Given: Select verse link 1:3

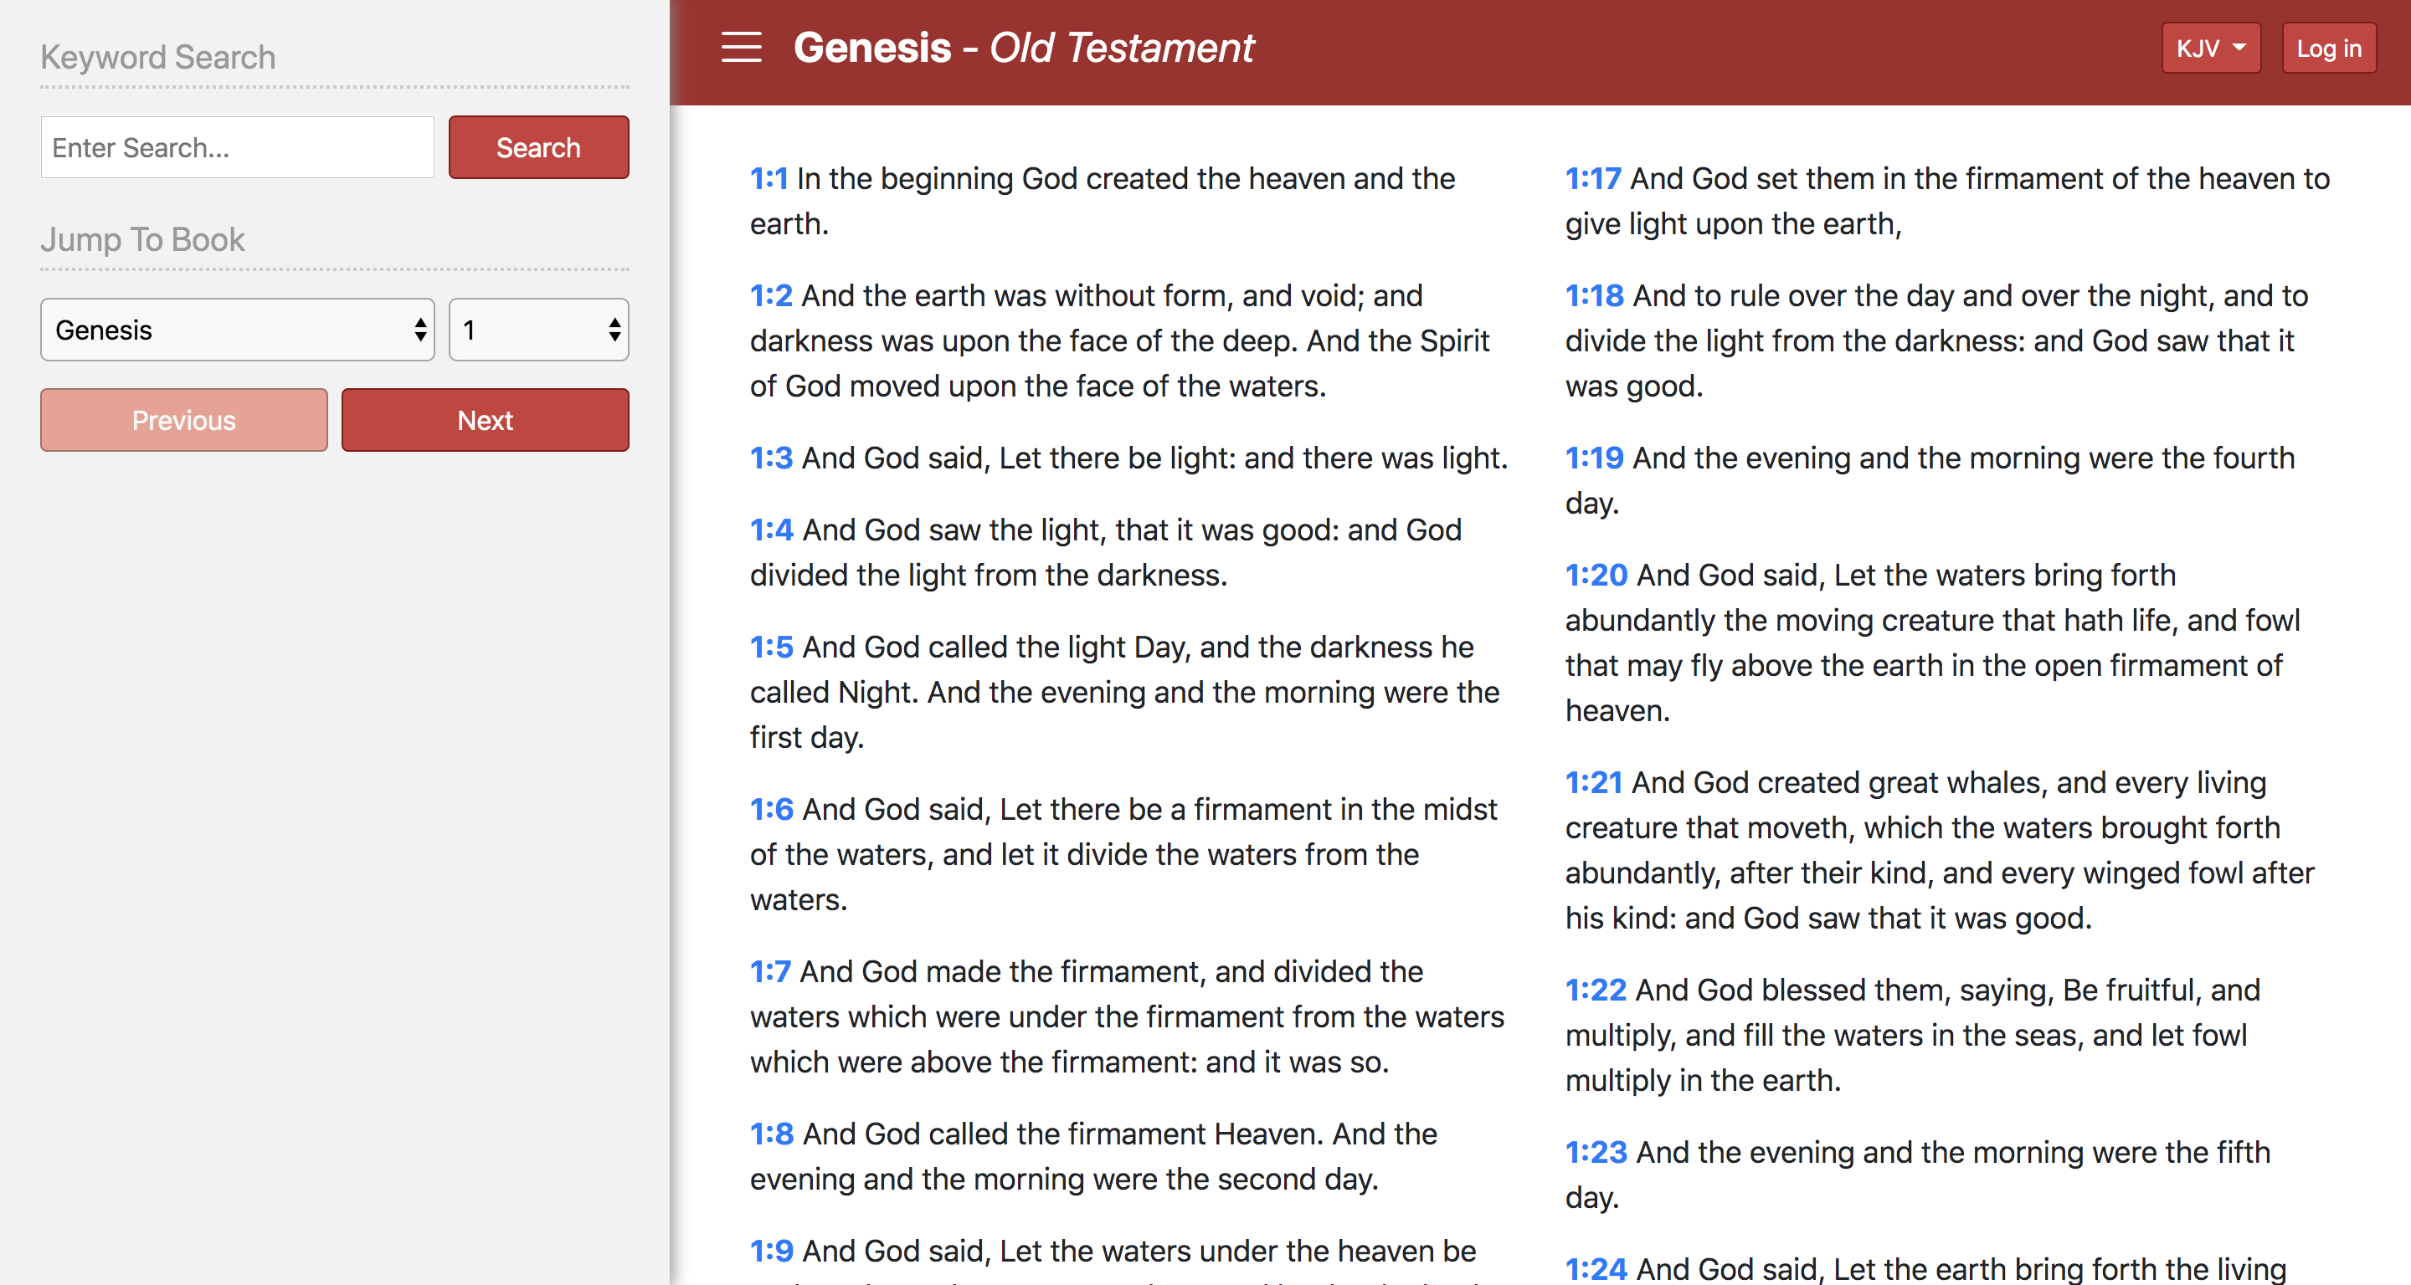Looking at the screenshot, I should pos(771,458).
